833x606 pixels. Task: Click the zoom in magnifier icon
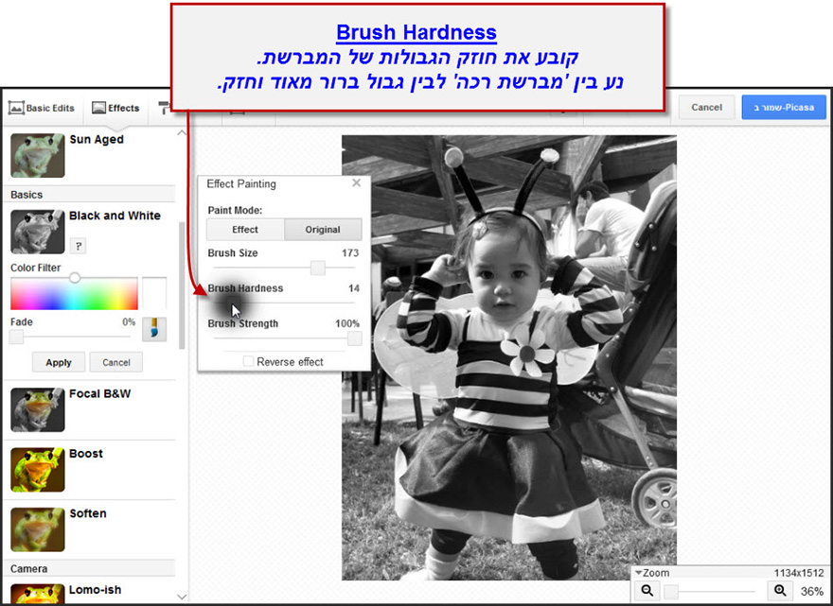coord(780,591)
